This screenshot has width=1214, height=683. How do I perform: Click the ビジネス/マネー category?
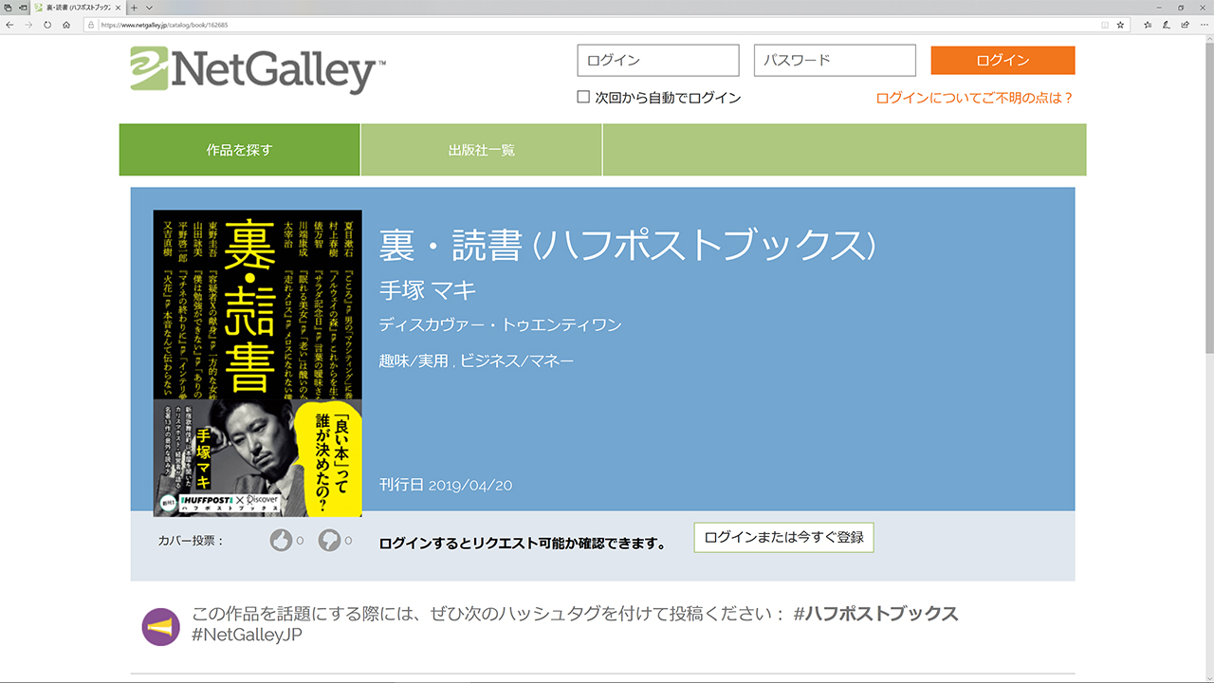click(x=518, y=360)
